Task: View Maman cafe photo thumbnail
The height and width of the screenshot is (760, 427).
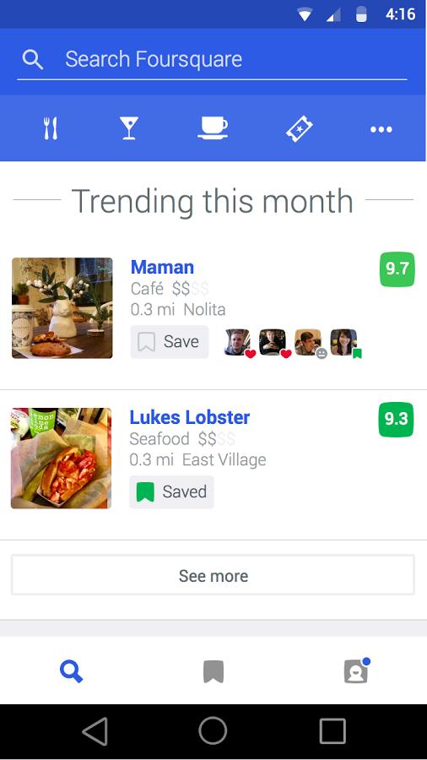Action: click(62, 308)
